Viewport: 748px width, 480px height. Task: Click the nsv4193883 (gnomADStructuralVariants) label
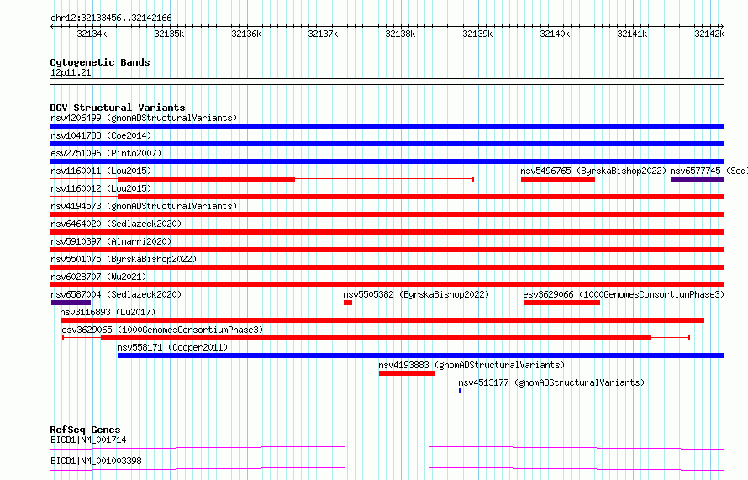[x=471, y=365]
